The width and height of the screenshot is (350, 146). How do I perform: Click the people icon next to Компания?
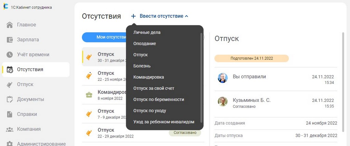10,129
